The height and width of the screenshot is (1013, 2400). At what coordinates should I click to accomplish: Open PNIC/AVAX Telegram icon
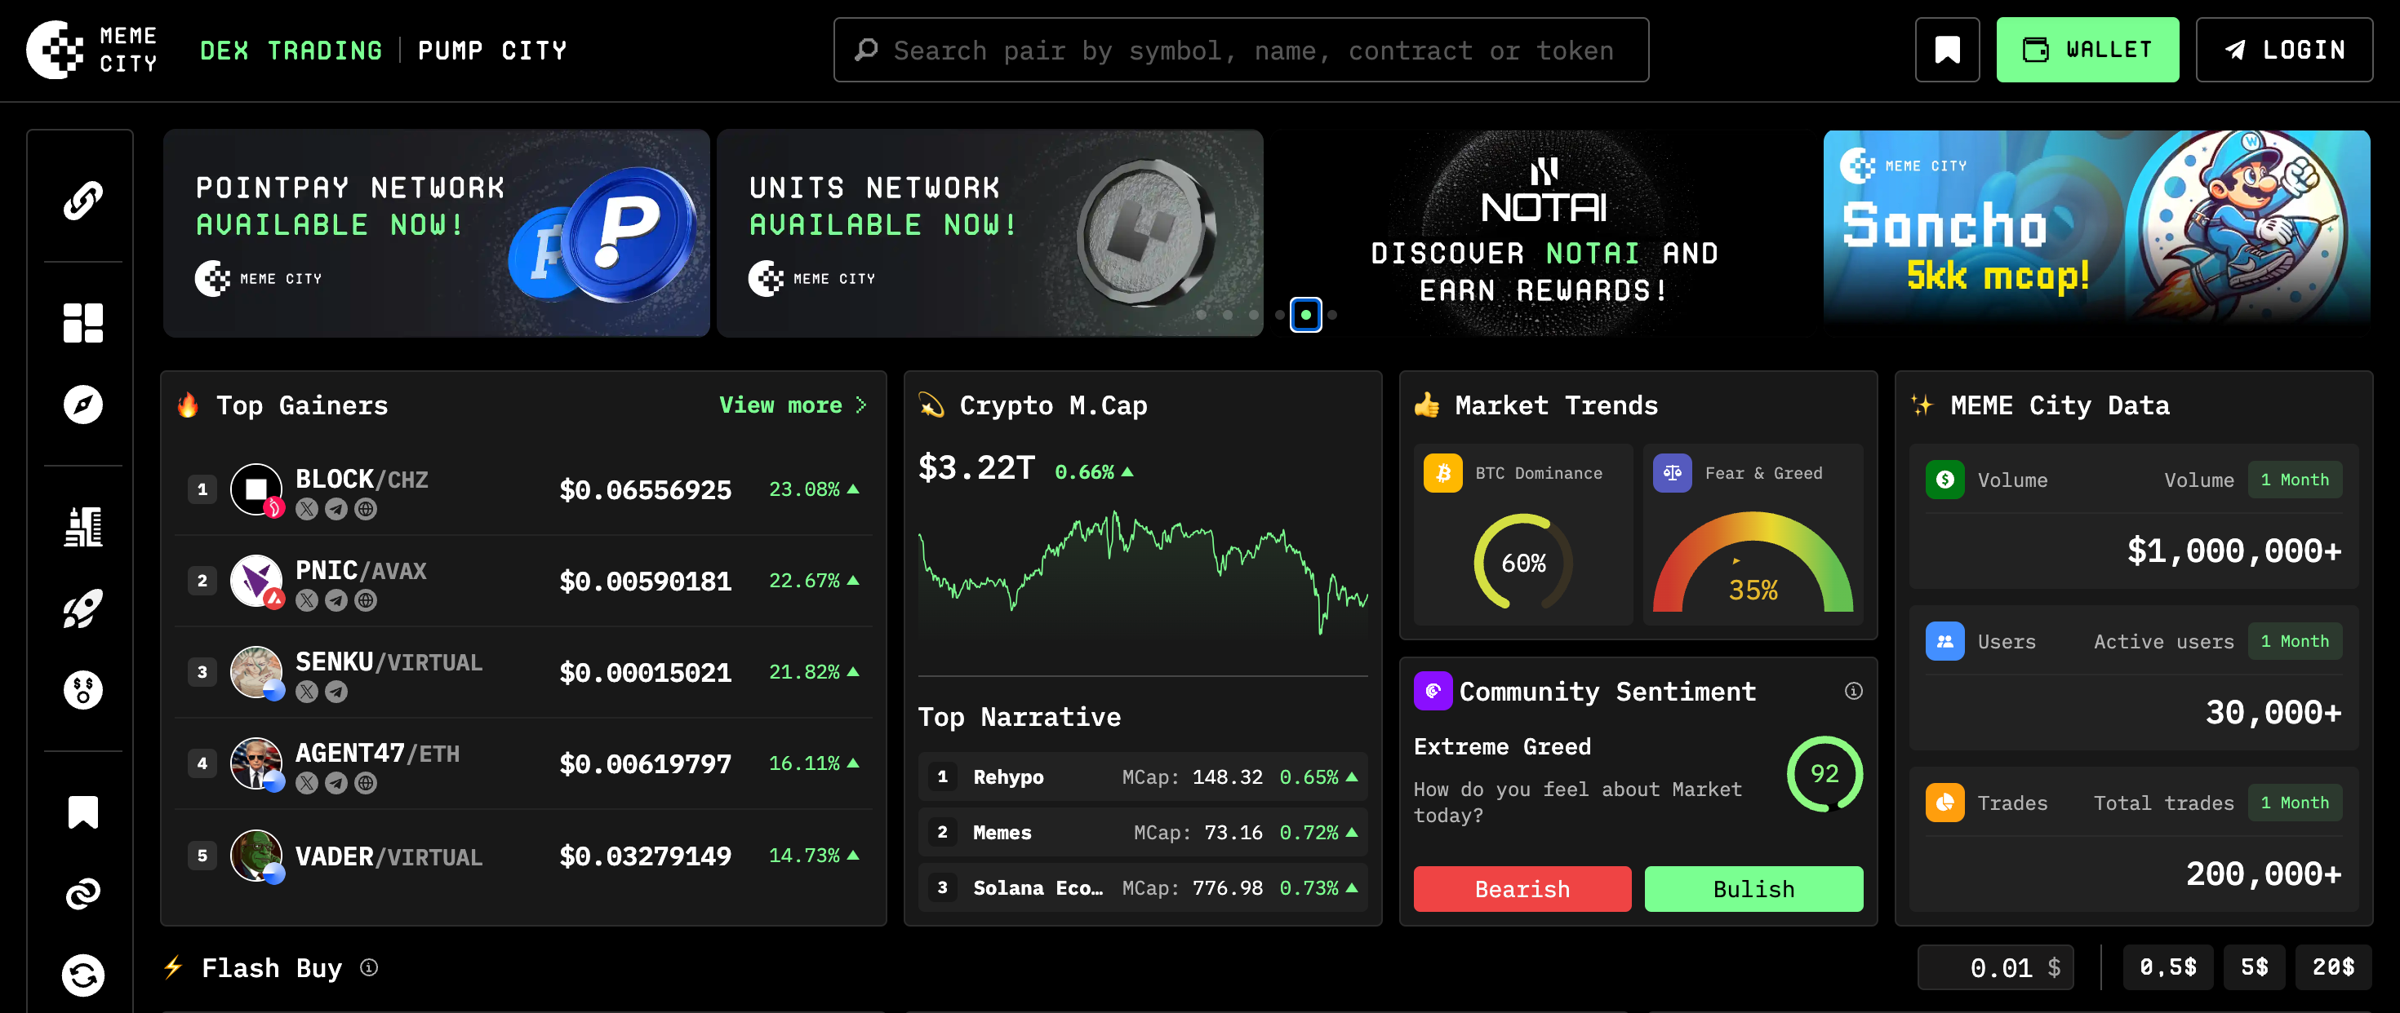tap(336, 600)
